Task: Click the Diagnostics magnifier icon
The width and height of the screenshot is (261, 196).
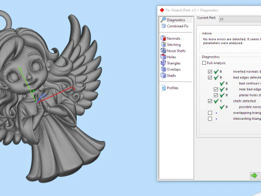Action: point(163,20)
